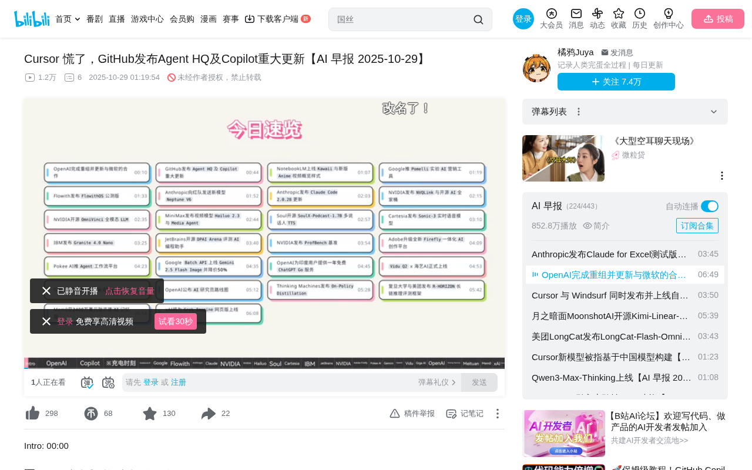Viewport: 752px width, 470px height.
Task: Select currently playing OpenAI完成重组 episode
Action: 625,274
